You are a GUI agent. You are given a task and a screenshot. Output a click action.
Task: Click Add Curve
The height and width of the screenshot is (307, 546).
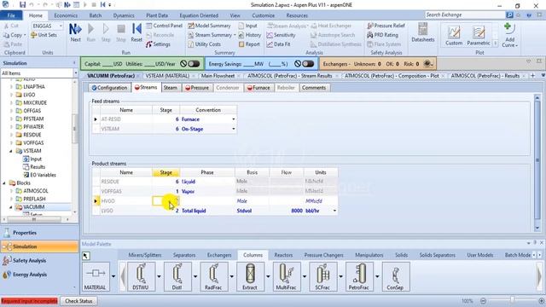509,35
